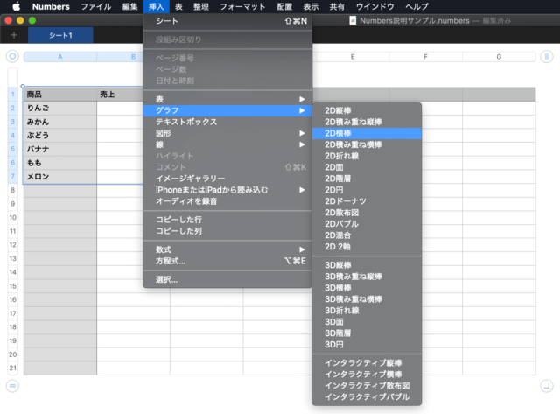Select 2D折れ線 chart type
This screenshot has height=414, width=560.
click(367, 156)
